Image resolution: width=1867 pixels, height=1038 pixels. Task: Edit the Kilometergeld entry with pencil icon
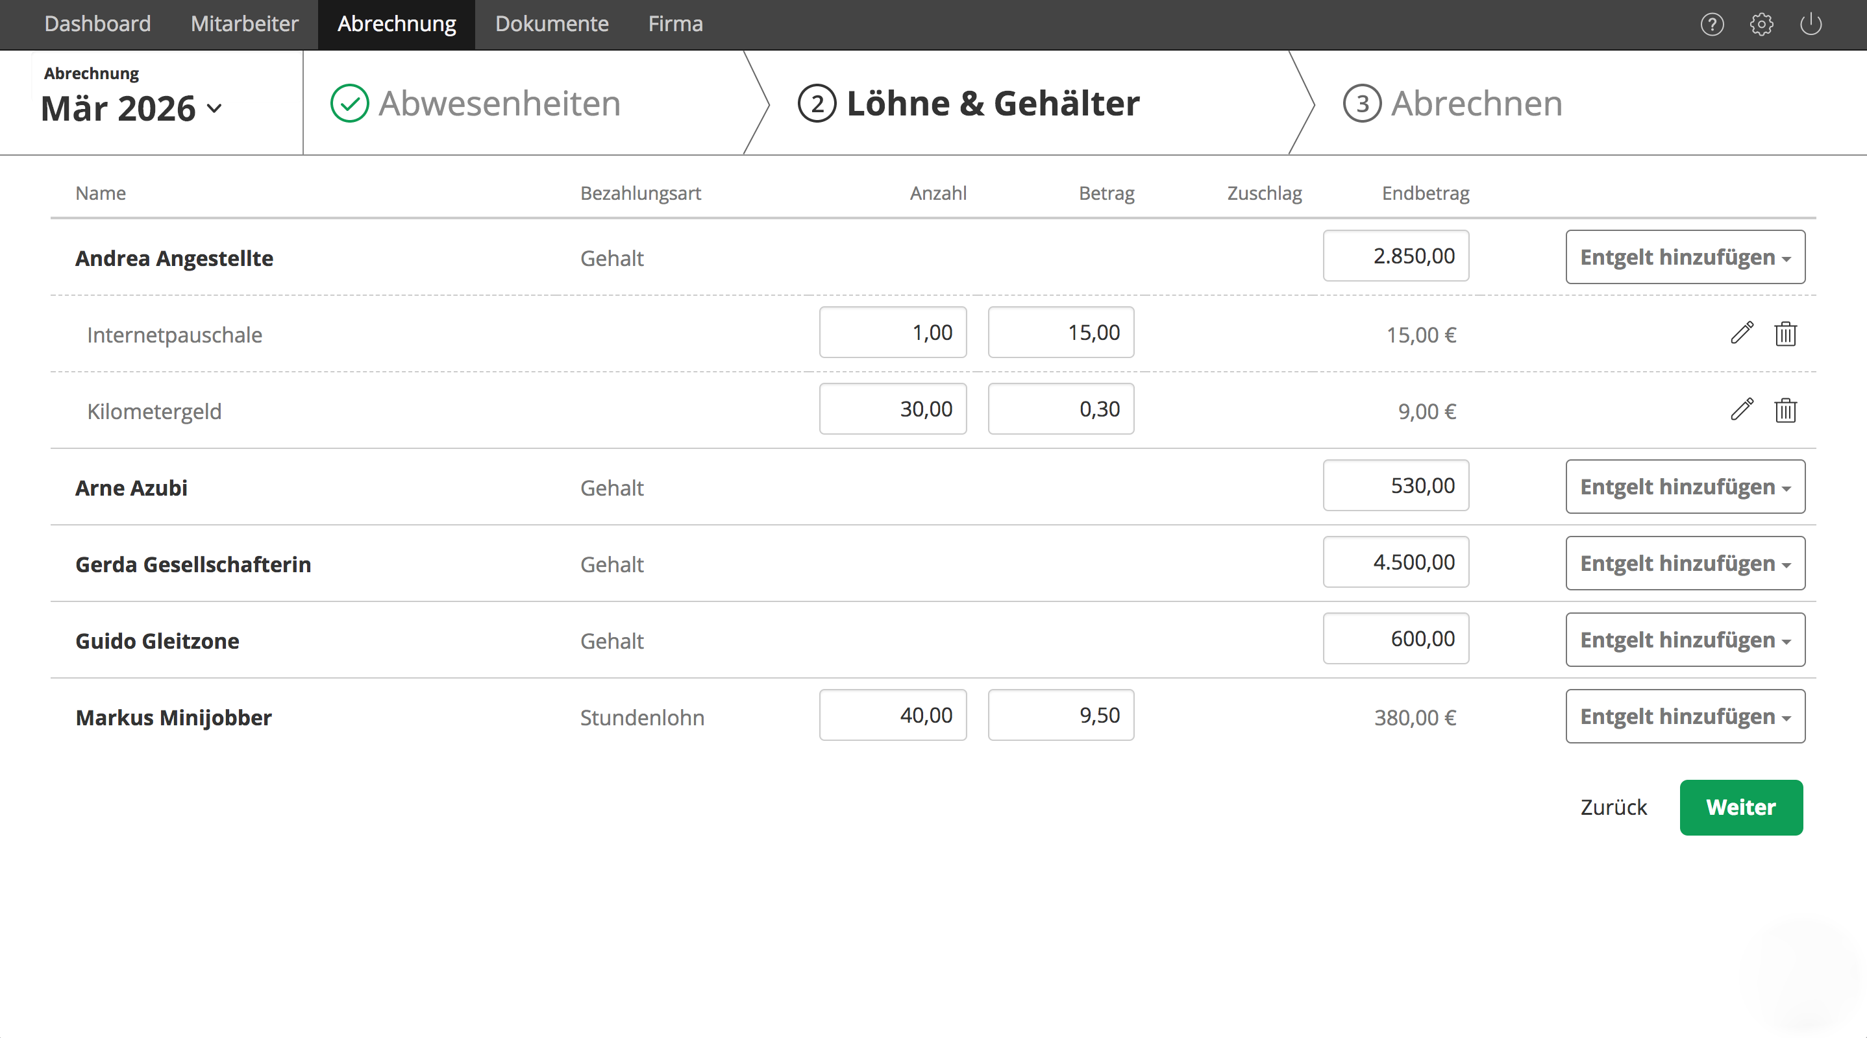tap(1742, 410)
